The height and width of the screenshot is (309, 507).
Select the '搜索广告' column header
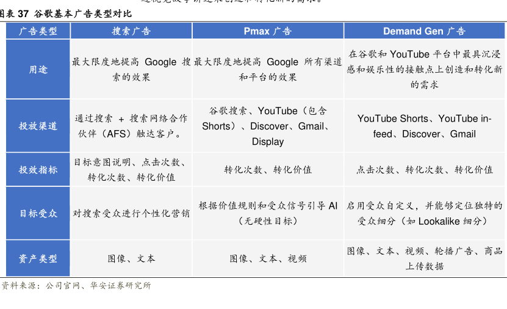131,31
